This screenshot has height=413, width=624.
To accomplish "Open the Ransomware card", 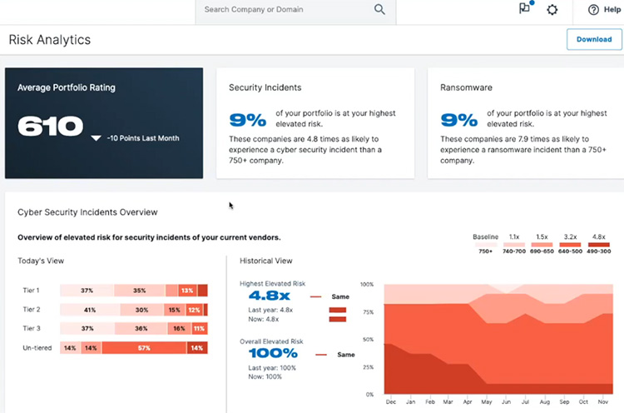I will click(525, 122).
